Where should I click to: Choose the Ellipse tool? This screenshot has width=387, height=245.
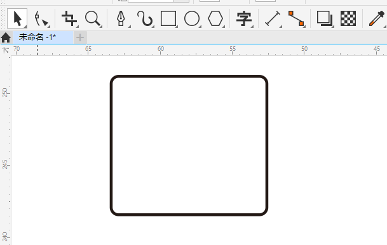[x=192, y=18]
